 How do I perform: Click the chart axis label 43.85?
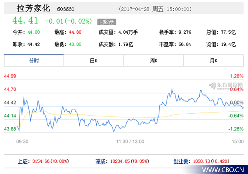10,129
